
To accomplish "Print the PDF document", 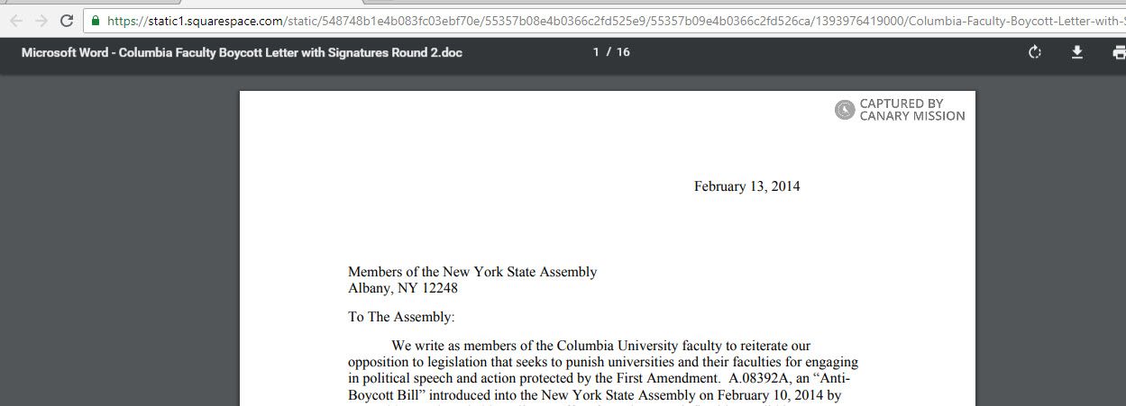I will point(1118,52).
